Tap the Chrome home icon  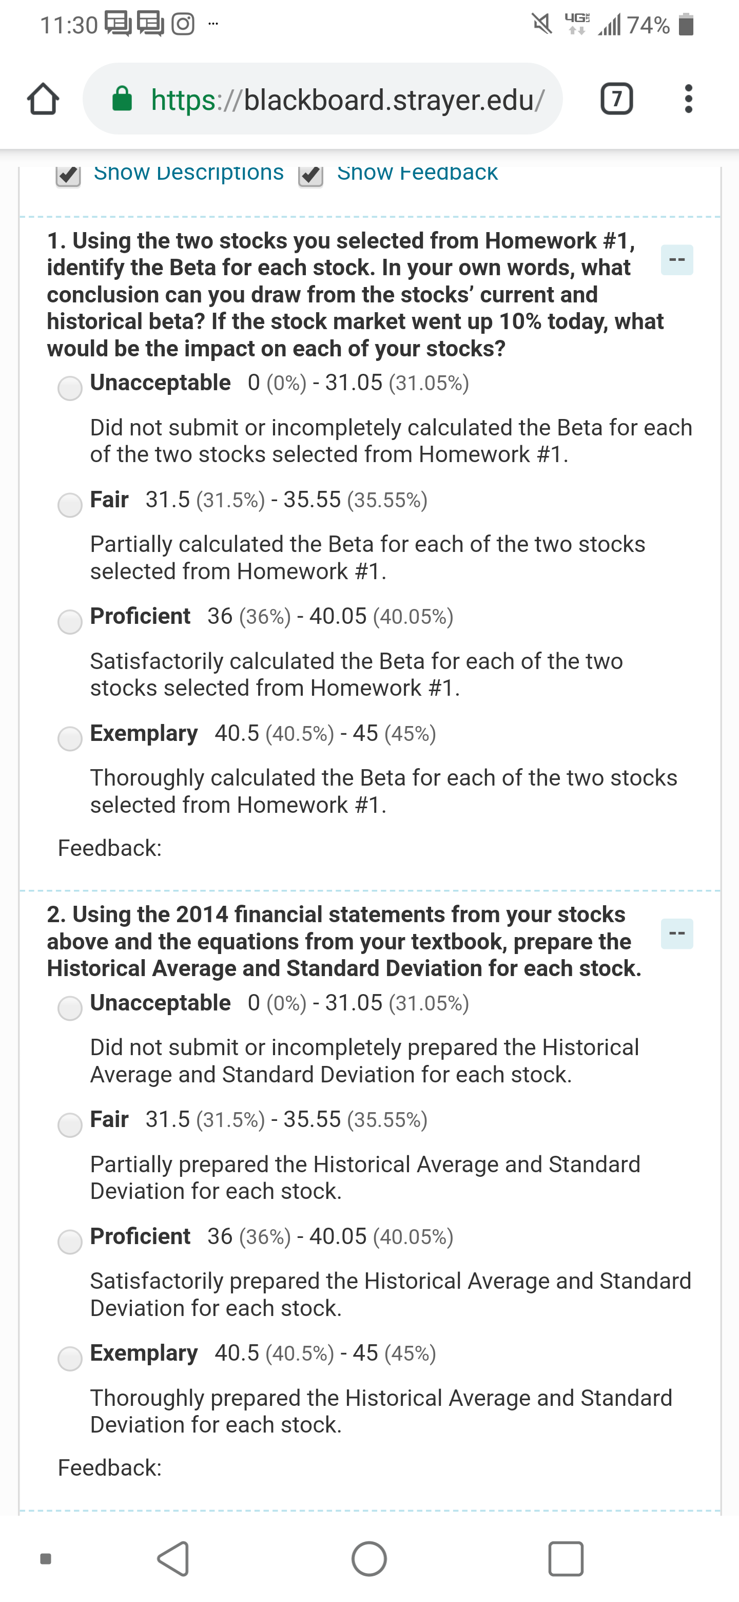pyautogui.click(x=44, y=100)
